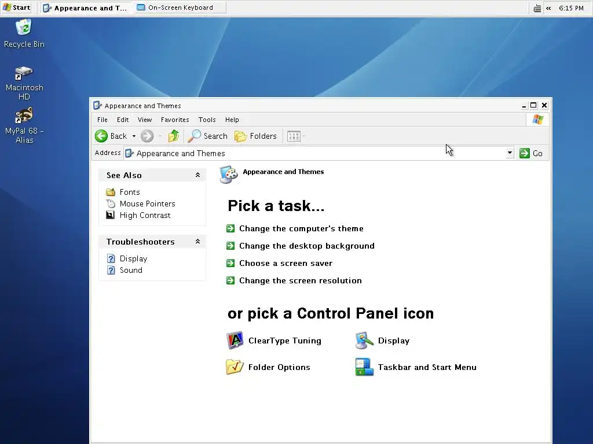This screenshot has height=444, width=593.
Task: Select the MyPal 68 Alias shortcut
Action: click(x=24, y=125)
